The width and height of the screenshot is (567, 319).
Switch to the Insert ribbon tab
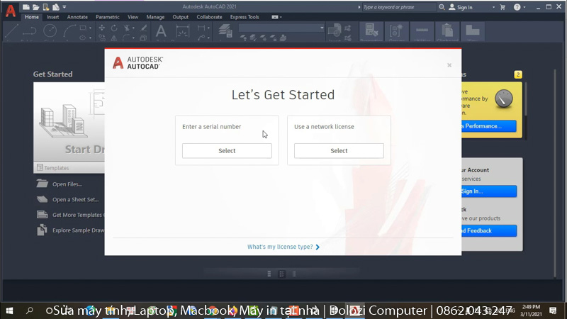52,17
